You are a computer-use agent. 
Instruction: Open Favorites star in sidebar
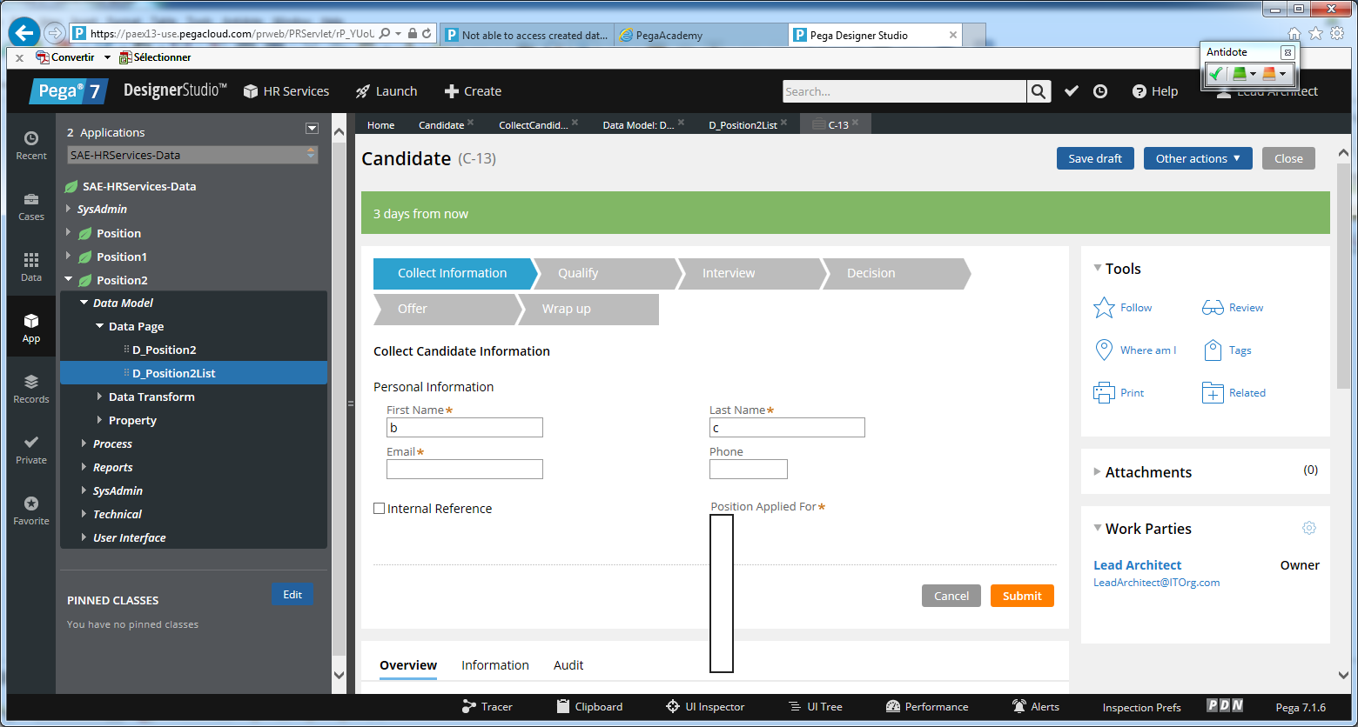[x=31, y=510]
